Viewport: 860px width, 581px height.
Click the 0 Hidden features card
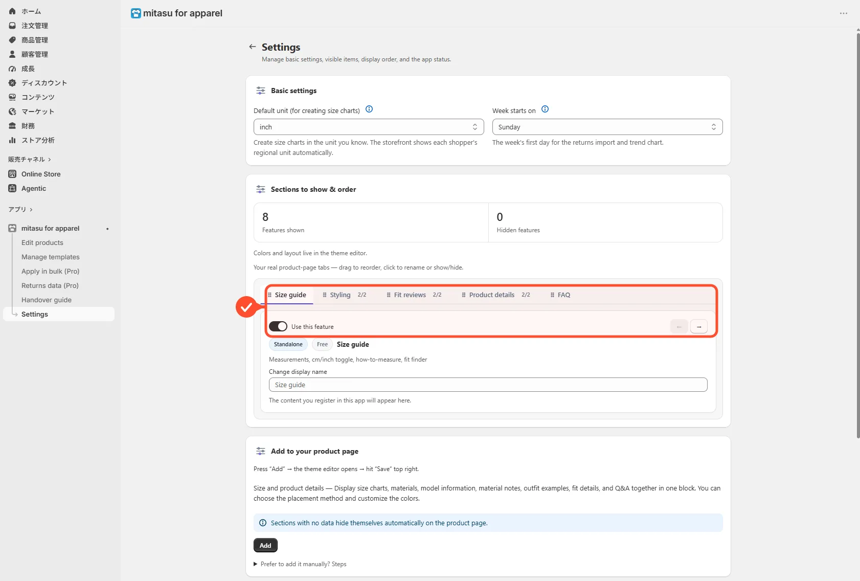(x=605, y=222)
